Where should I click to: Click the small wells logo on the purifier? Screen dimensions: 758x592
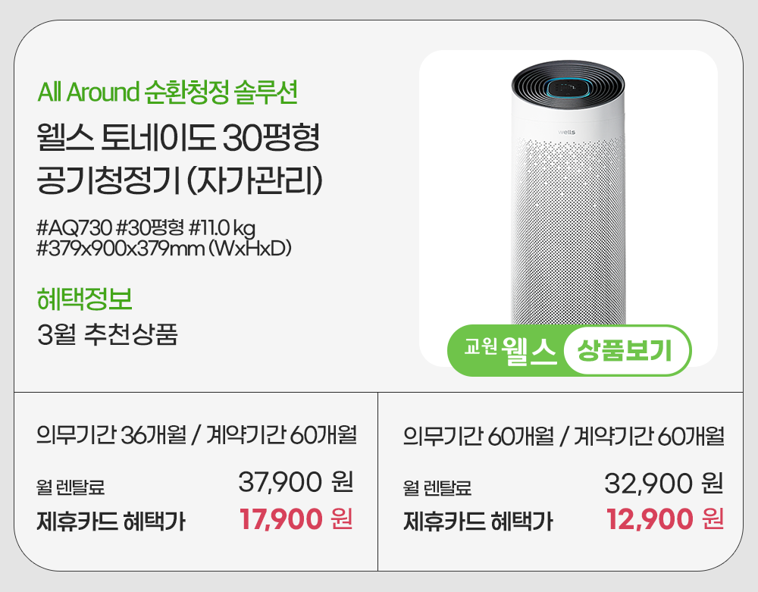click(567, 132)
